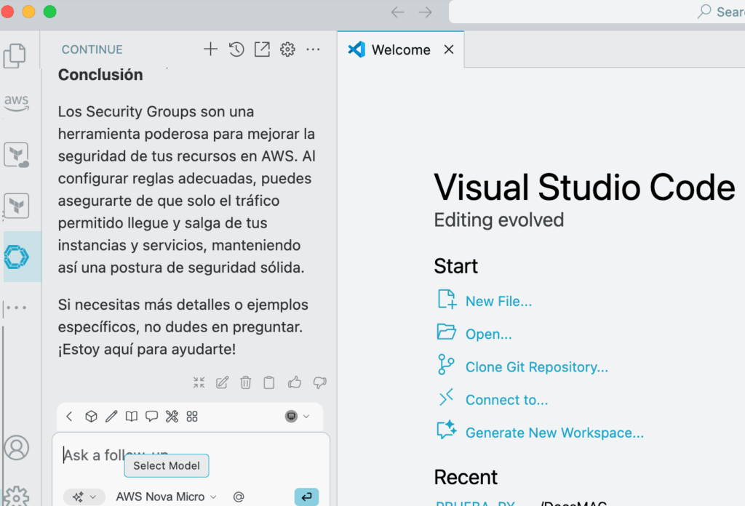Go back using the left navigation arrow

coord(398,12)
